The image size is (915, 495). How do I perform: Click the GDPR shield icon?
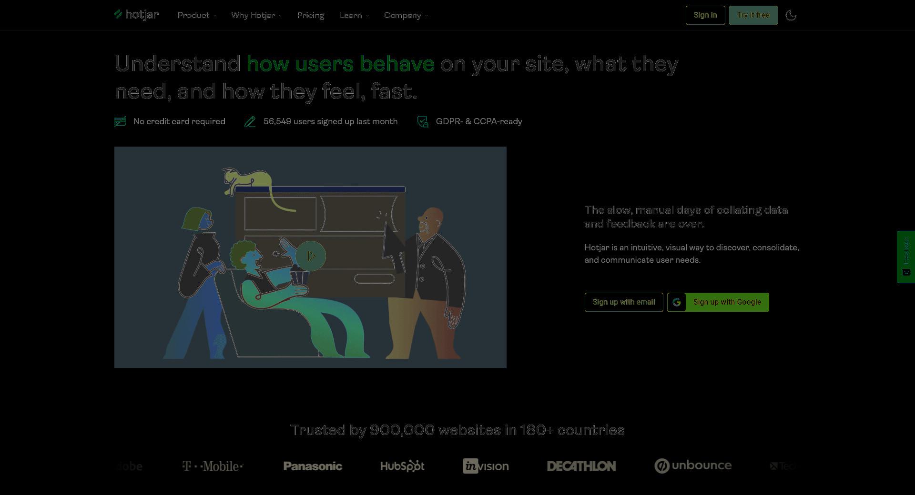(423, 122)
